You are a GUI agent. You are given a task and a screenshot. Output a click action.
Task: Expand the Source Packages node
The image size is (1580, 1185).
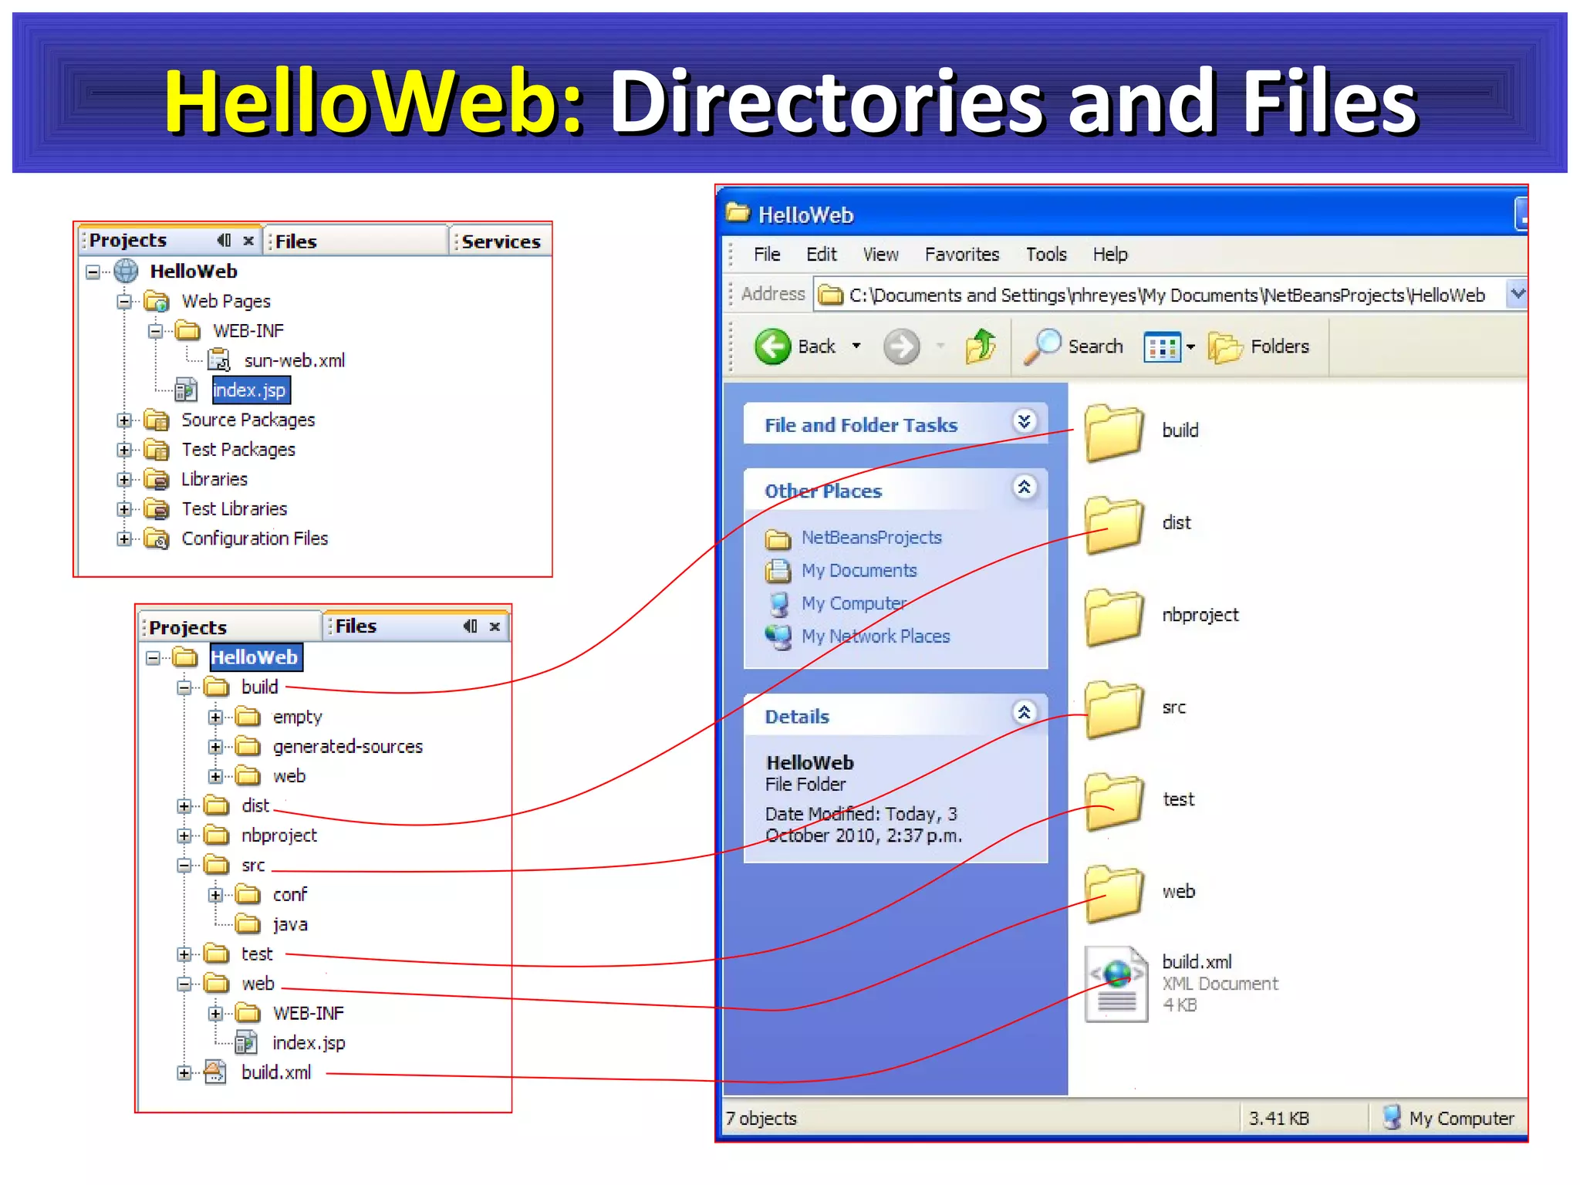[124, 420]
